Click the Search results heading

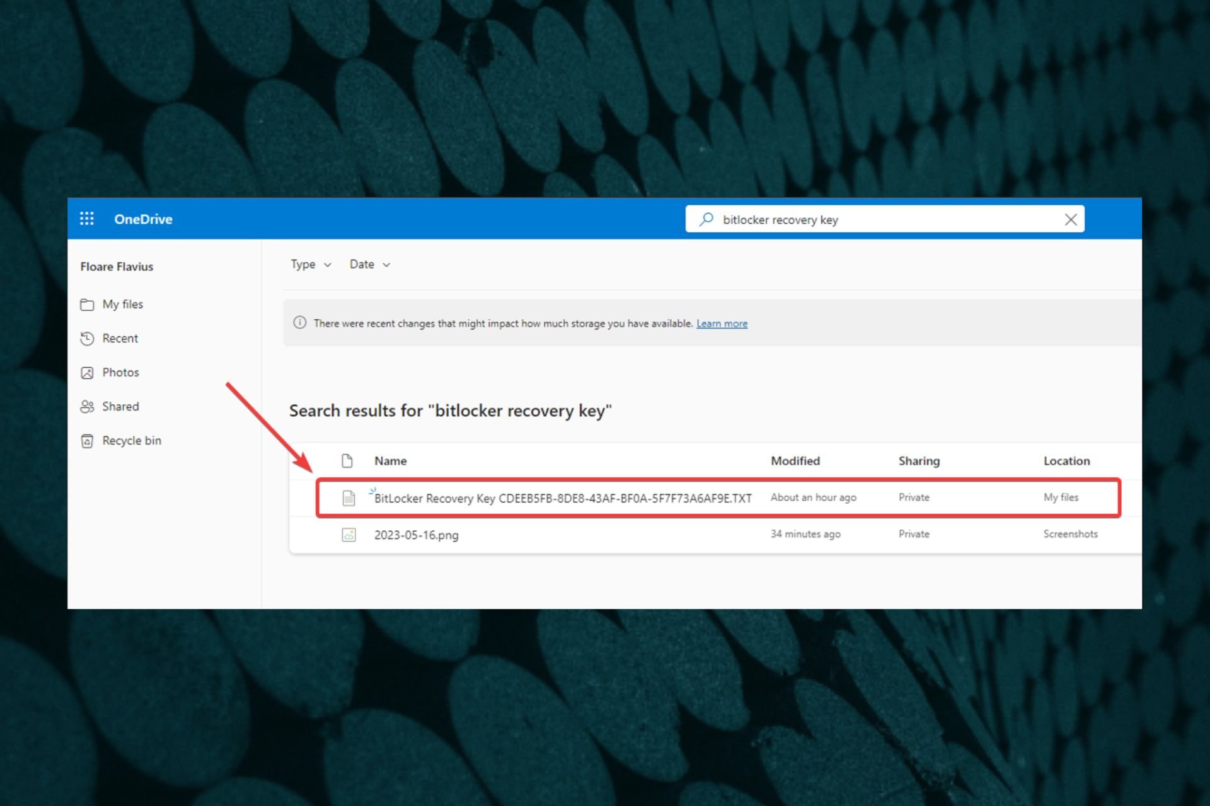point(450,411)
